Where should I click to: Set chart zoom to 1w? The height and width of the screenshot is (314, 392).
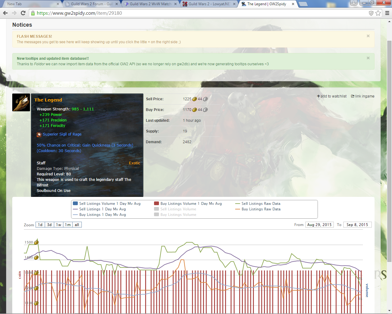pos(58,225)
